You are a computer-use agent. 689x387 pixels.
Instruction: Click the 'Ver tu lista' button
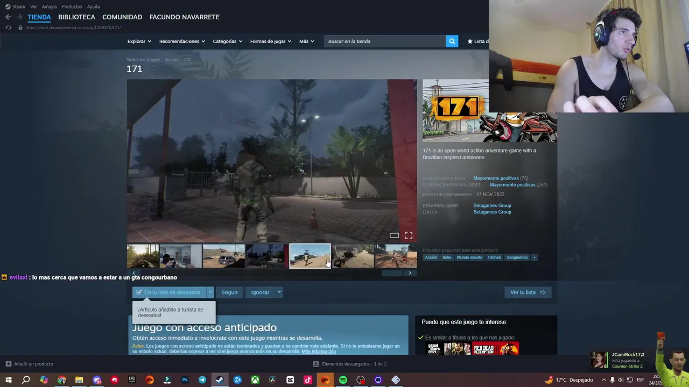528,292
